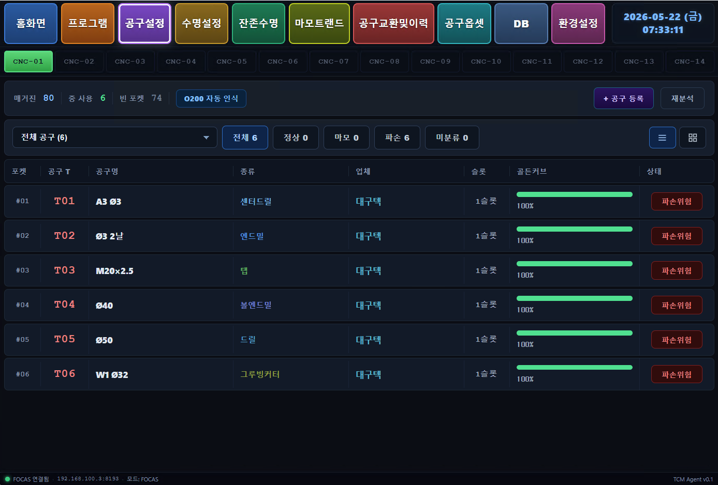The width and height of the screenshot is (718, 485).
Task: Select the CNC-02 machine tab
Action: (79, 62)
